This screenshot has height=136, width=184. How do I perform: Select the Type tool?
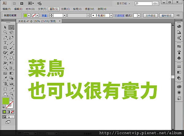point(5,43)
